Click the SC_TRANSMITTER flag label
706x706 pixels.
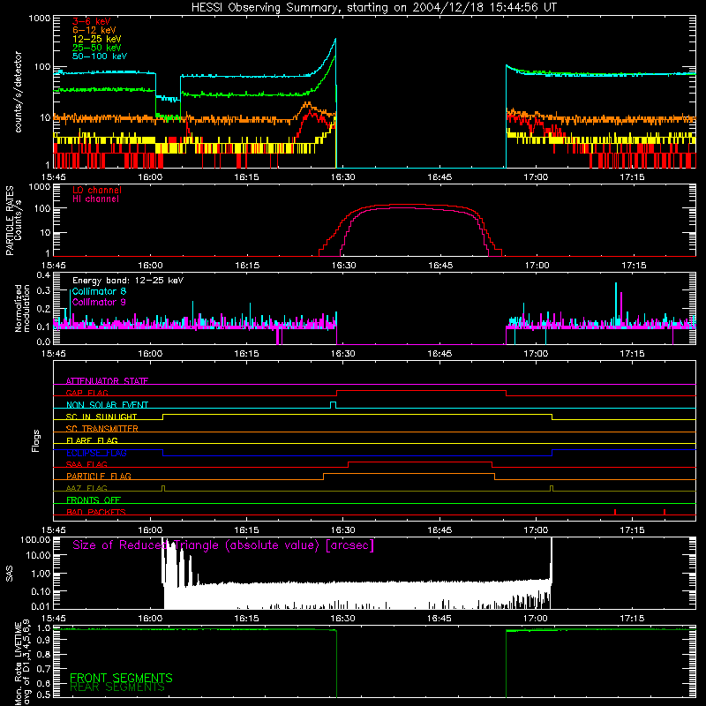click(x=101, y=428)
